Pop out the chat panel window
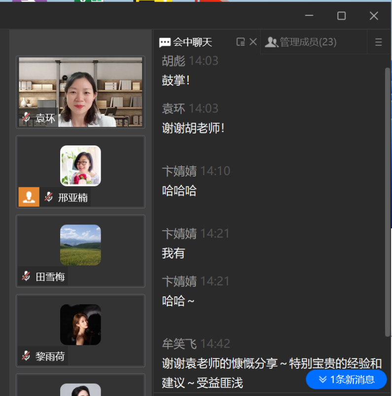The height and width of the screenshot is (396, 392). 241,42
